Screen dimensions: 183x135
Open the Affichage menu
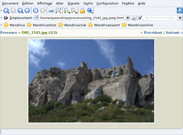coord(44,3)
